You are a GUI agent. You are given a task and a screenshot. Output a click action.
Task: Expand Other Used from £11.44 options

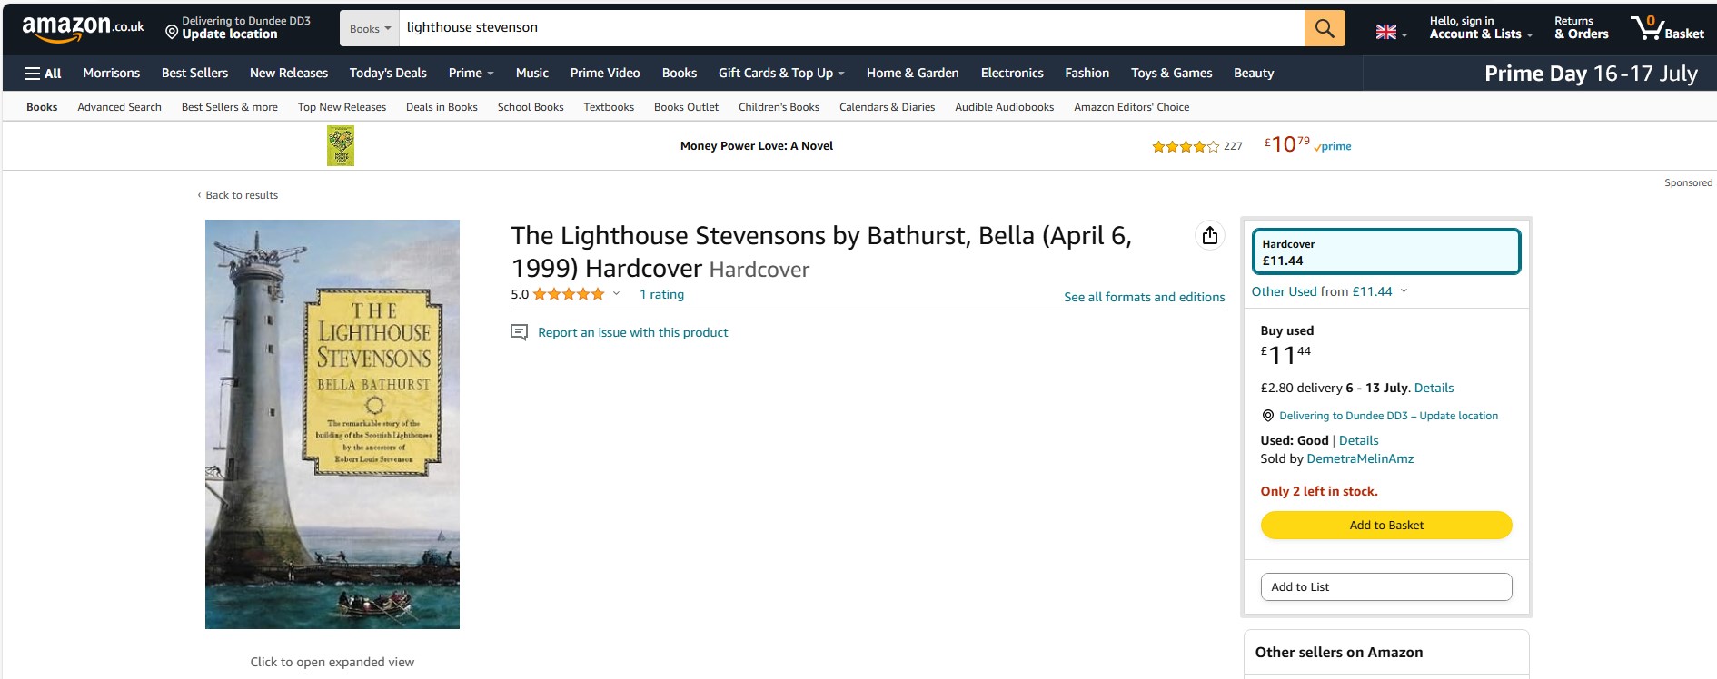click(x=1329, y=291)
